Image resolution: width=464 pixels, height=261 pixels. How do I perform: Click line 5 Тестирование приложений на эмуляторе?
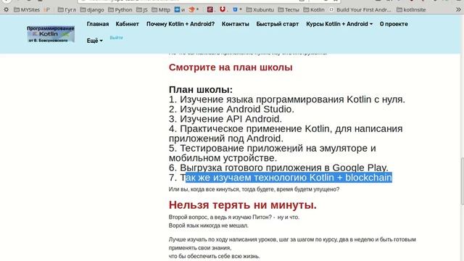[273, 153]
